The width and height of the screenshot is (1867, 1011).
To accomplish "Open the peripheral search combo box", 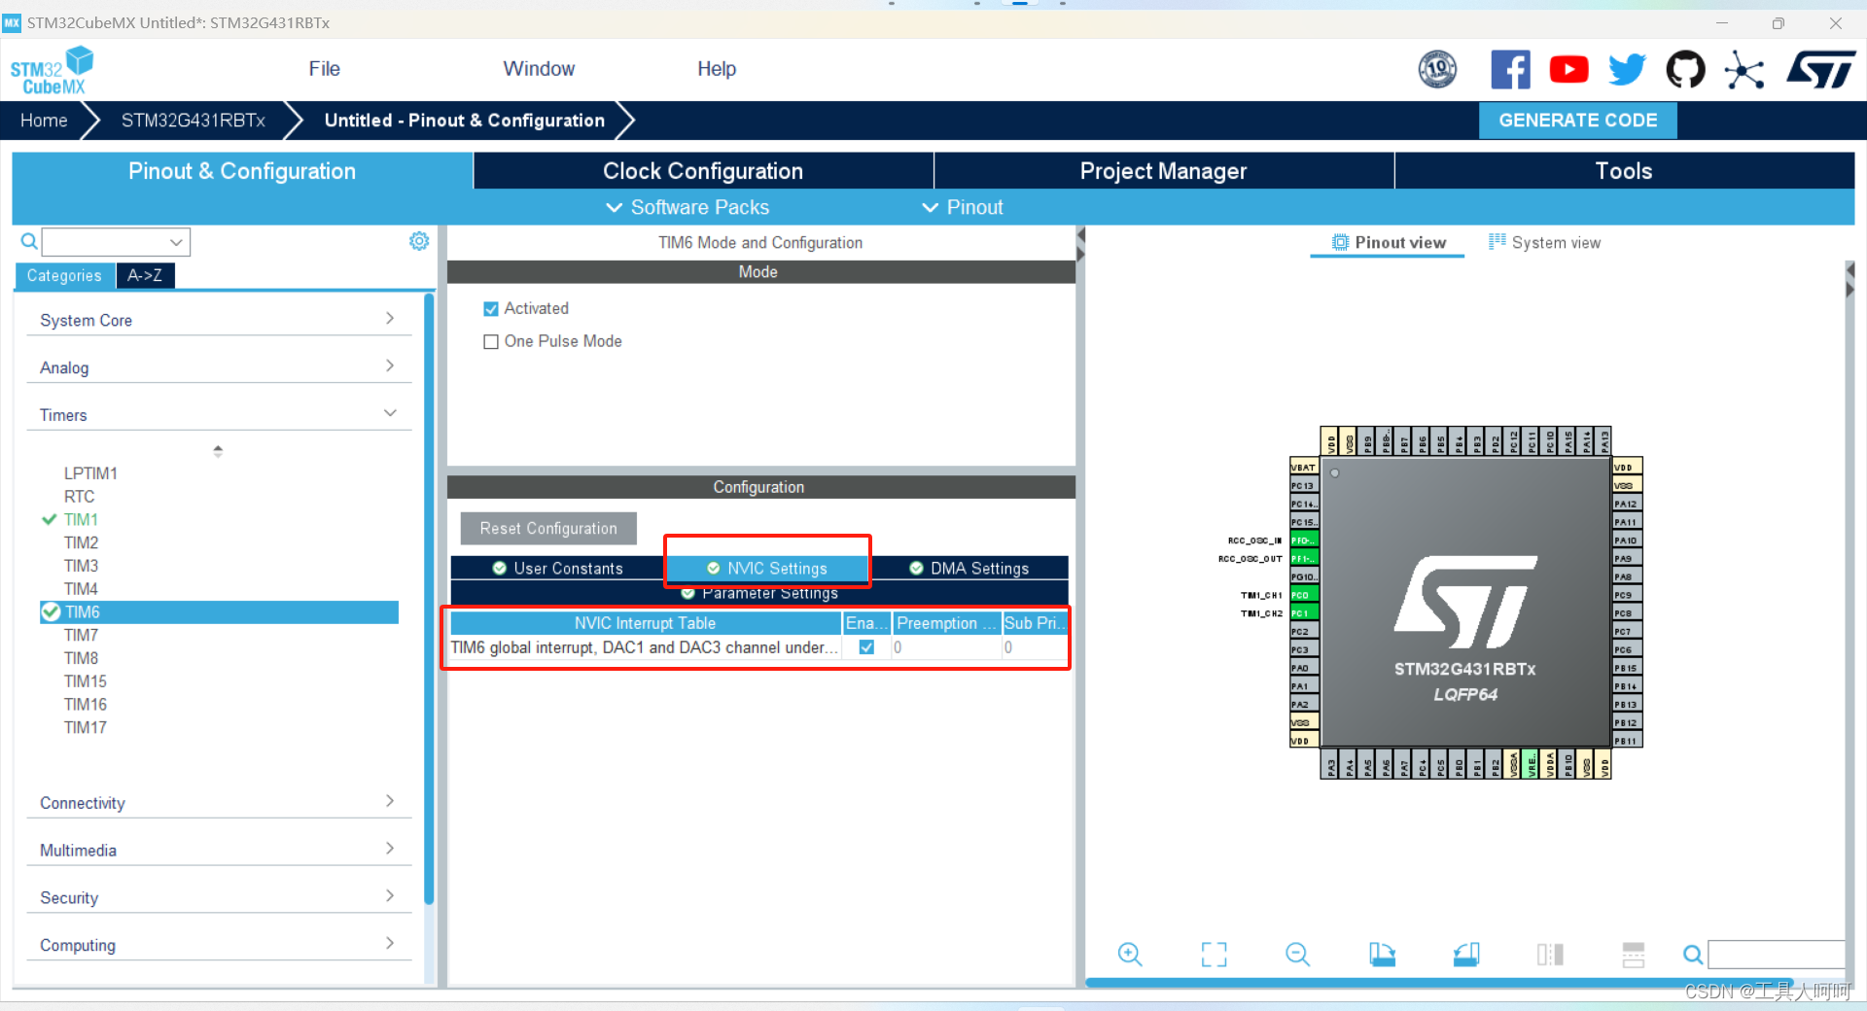I will (x=116, y=242).
